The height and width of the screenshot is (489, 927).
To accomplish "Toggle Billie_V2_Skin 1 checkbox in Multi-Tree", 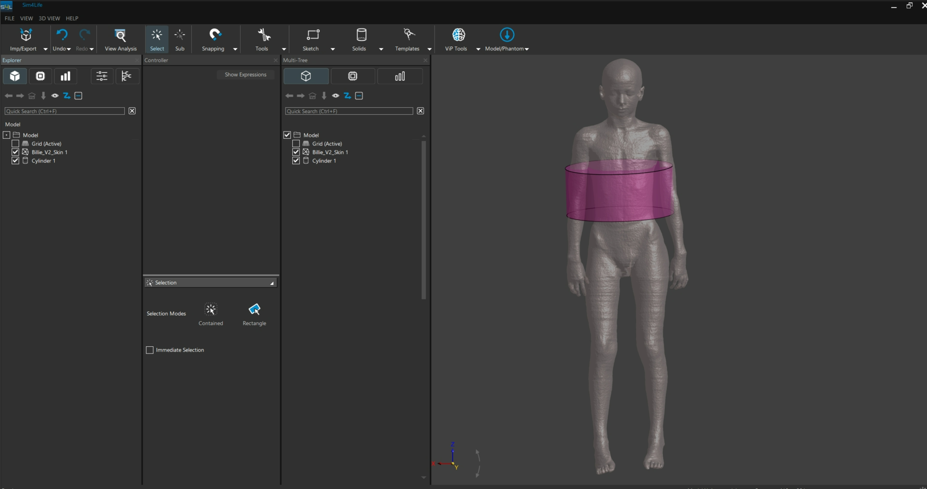I will (x=296, y=152).
